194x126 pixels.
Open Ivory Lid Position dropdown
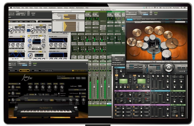(33, 95)
